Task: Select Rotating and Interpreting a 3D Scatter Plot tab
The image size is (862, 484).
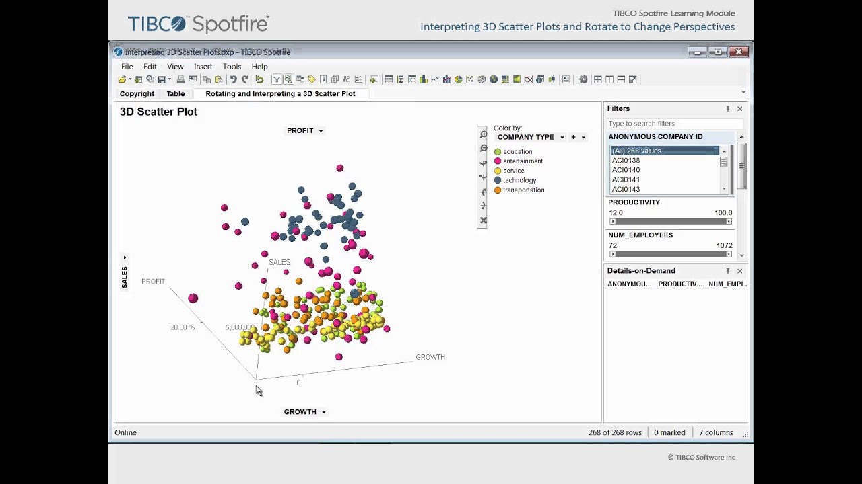Action: (x=280, y=94)
